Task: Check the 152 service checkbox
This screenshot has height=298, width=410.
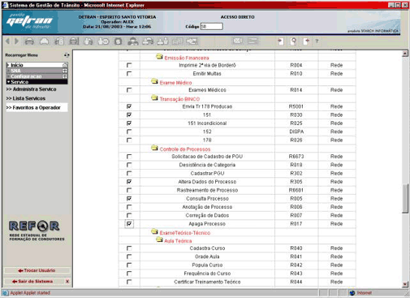Action: point(129,132)
